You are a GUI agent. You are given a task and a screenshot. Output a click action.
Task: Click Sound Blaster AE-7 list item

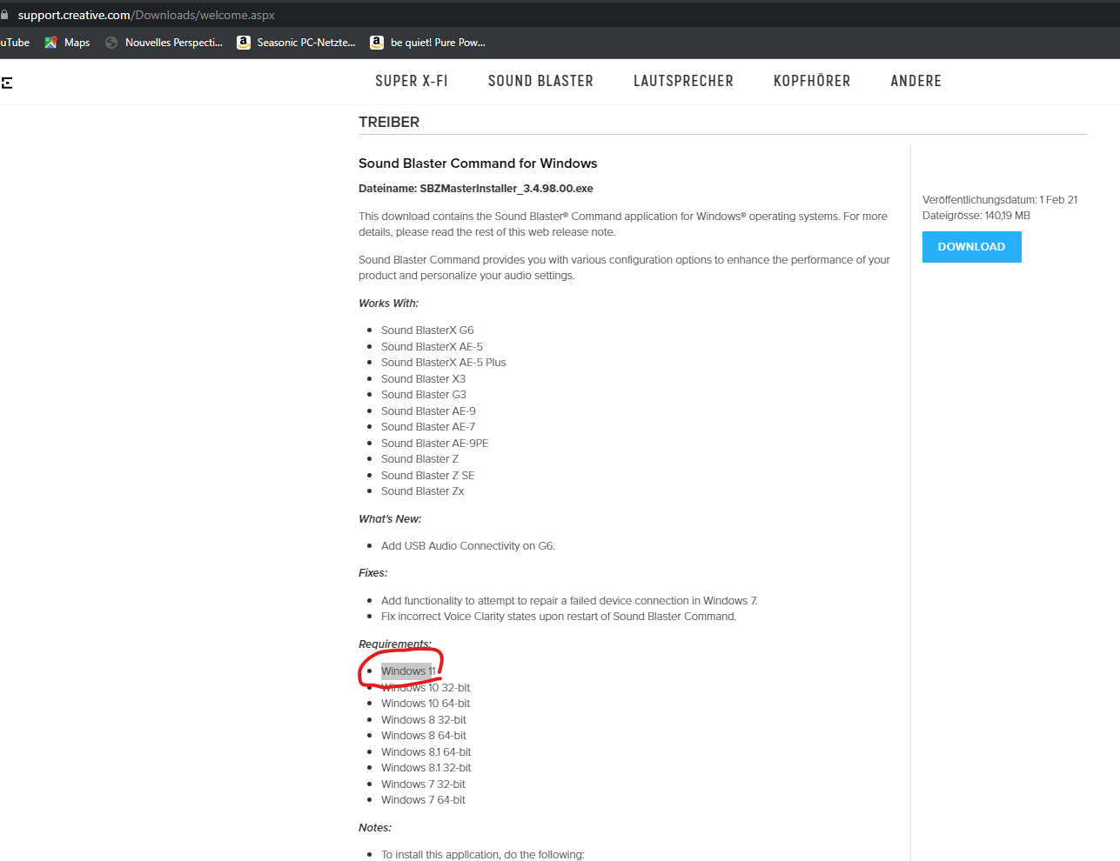pos(428,427)
